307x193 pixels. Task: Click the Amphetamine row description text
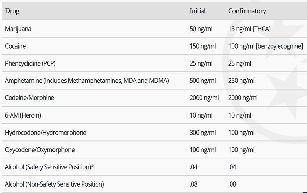tap(87, 81)
